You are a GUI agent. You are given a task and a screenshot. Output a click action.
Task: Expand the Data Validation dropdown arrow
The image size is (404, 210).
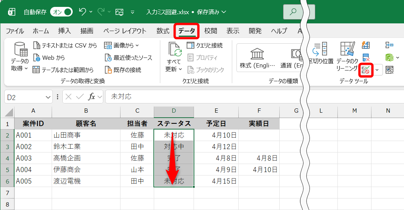pyautogui.click(x=377, y=70)
